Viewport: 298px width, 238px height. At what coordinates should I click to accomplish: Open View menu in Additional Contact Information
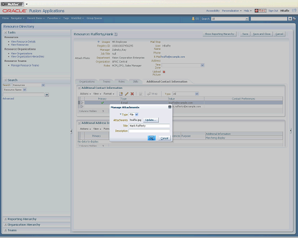97,94
